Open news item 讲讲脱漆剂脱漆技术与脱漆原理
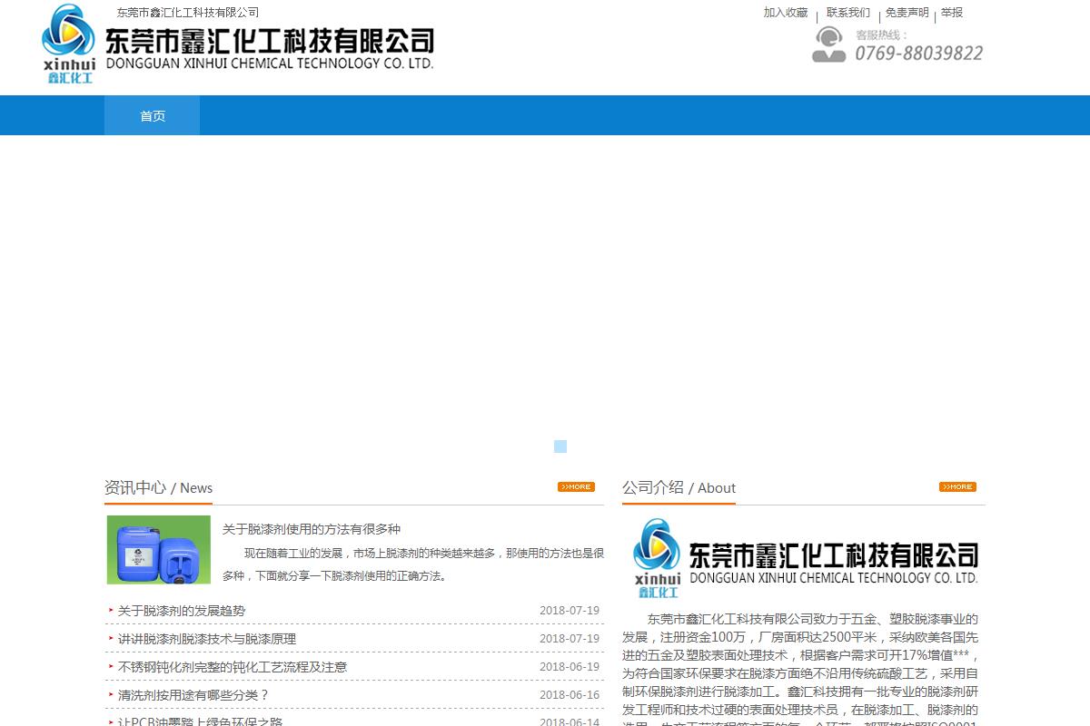Image resolution: width=1090 pixels, height=726 pixels. pos(207,639)
